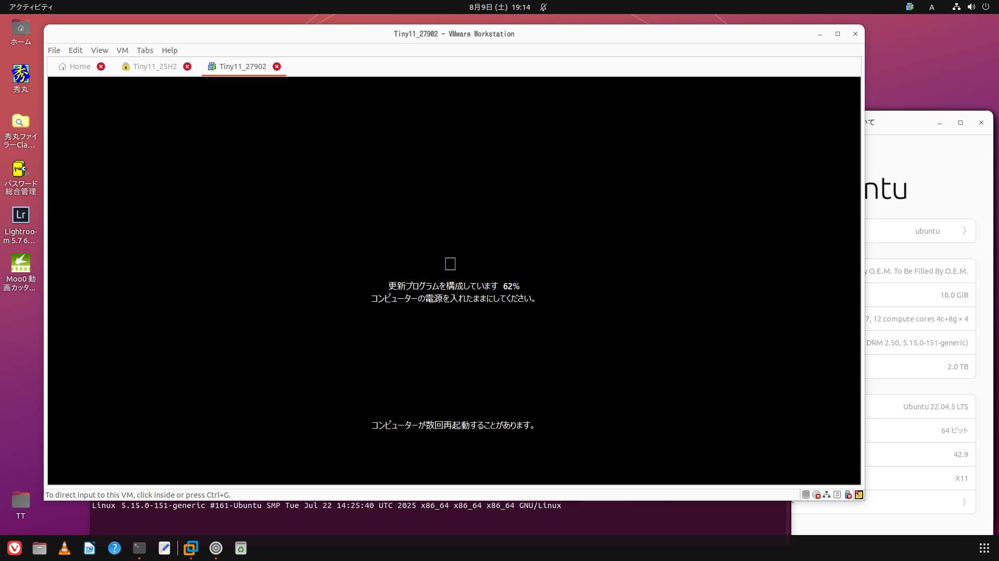Open Files manager from the dock
The image size is (999, 561).
(x=40, y=548)
